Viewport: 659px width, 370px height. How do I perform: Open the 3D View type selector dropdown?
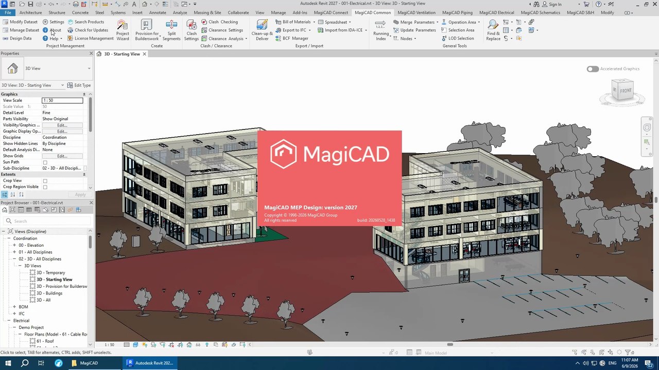[x=89, y=68]
